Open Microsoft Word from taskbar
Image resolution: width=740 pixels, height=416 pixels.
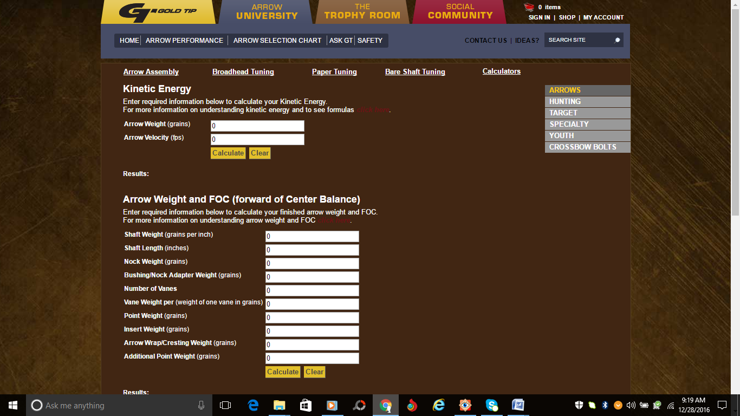tap(518, 405)
